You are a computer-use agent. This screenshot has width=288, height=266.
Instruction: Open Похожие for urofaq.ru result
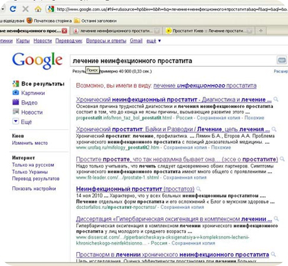coord(221,147)
